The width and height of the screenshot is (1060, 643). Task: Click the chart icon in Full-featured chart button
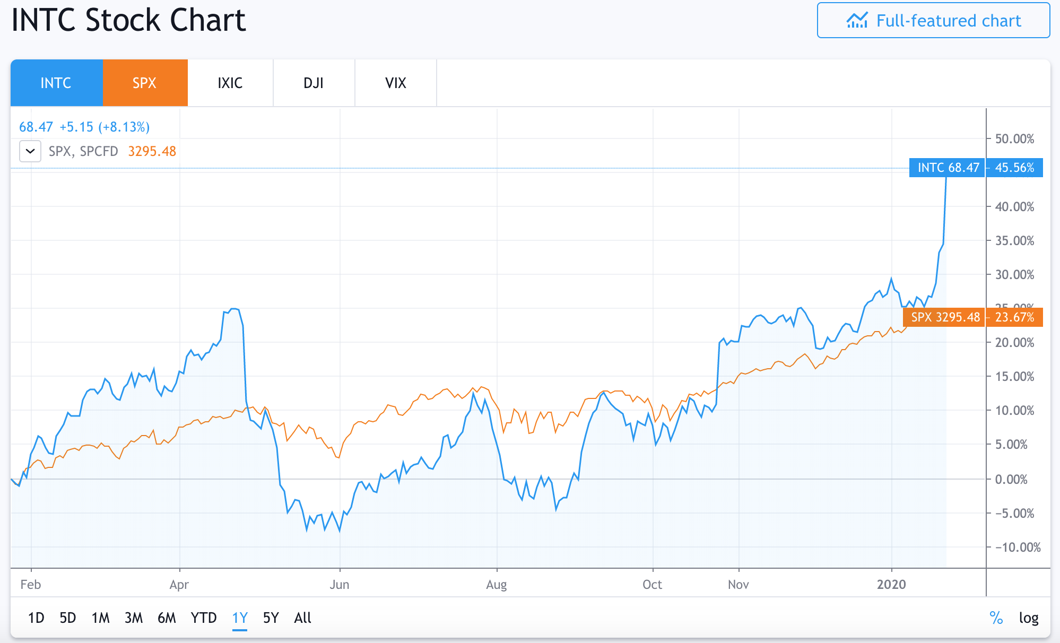(857, 21)
